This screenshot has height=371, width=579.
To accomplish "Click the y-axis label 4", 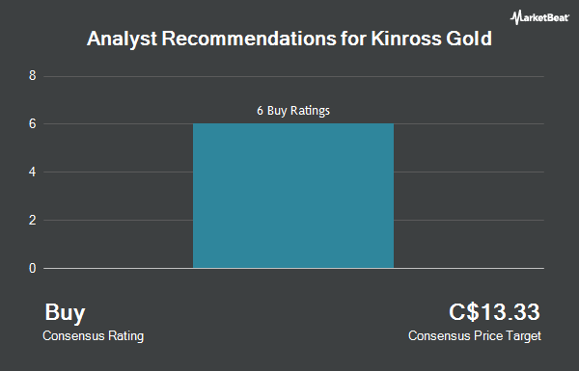I will click(x=33, y=172).
